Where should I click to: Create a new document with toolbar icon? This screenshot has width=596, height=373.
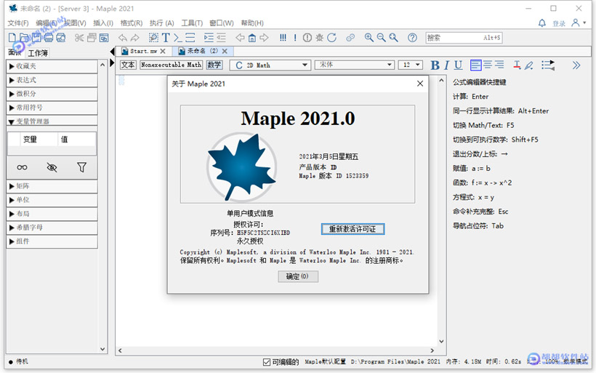pos(12,37)
